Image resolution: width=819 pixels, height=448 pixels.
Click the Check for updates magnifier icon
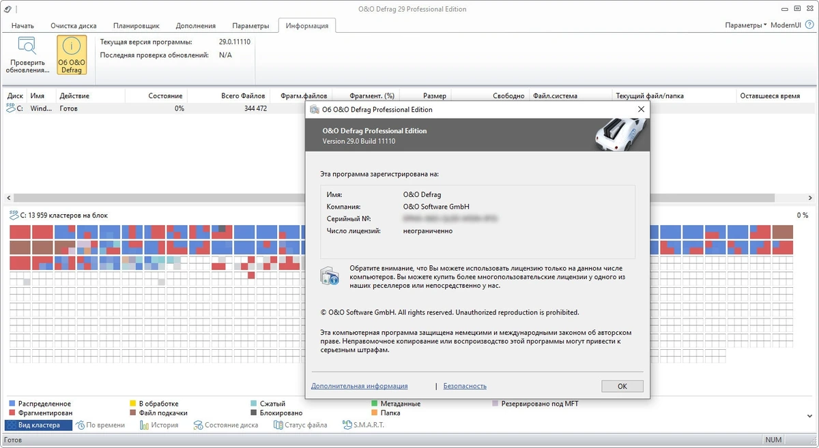click(27, 47)
